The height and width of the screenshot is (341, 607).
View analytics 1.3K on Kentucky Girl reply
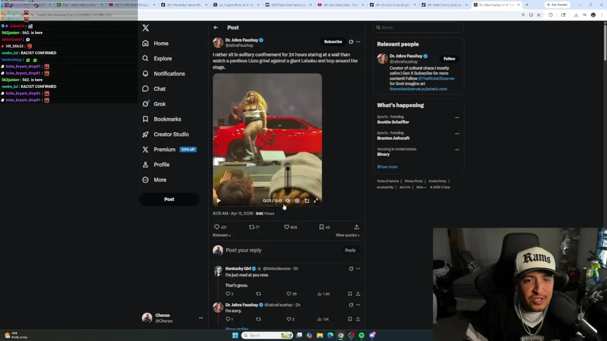pyautogui.click(x=323, y=294)
